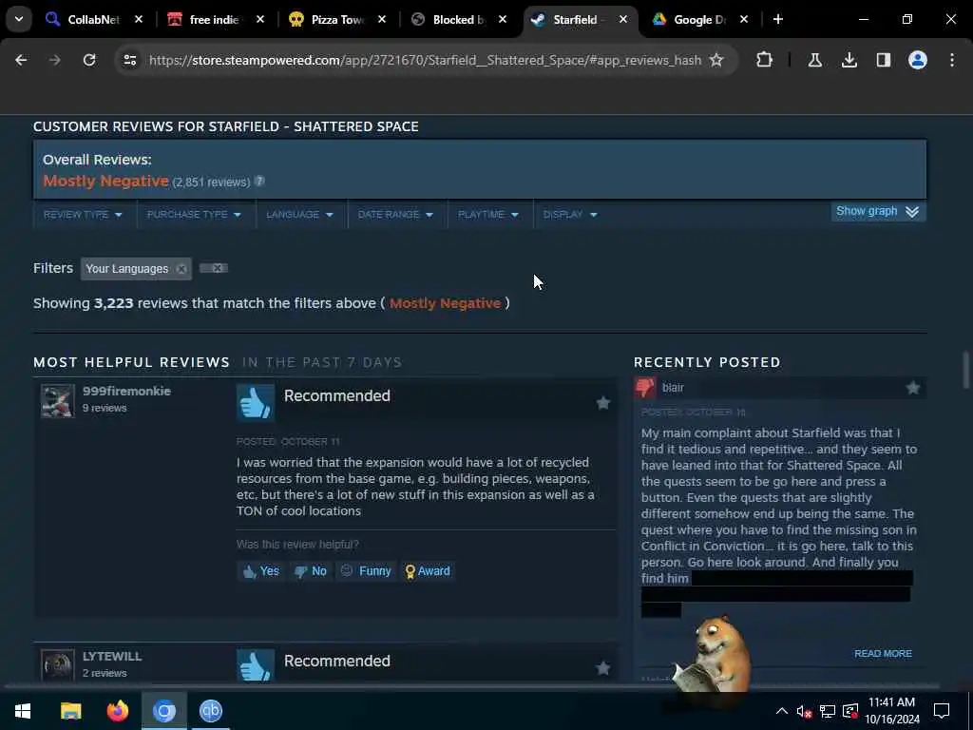Click thumbs-up icon on LYTEWILL's review
973x730 pixels.
click(255, 666)
